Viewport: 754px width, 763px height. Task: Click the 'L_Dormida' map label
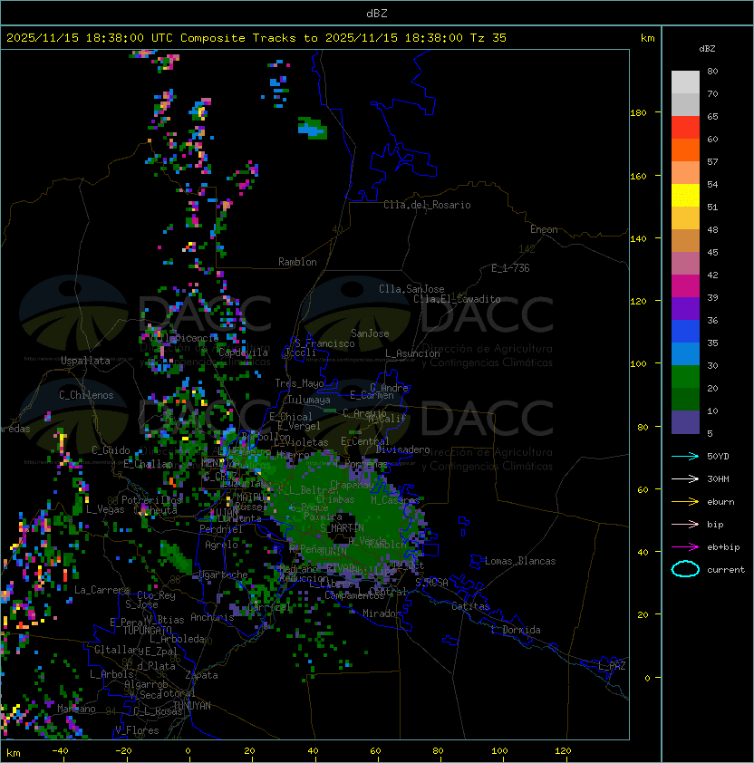coord(516,630)
